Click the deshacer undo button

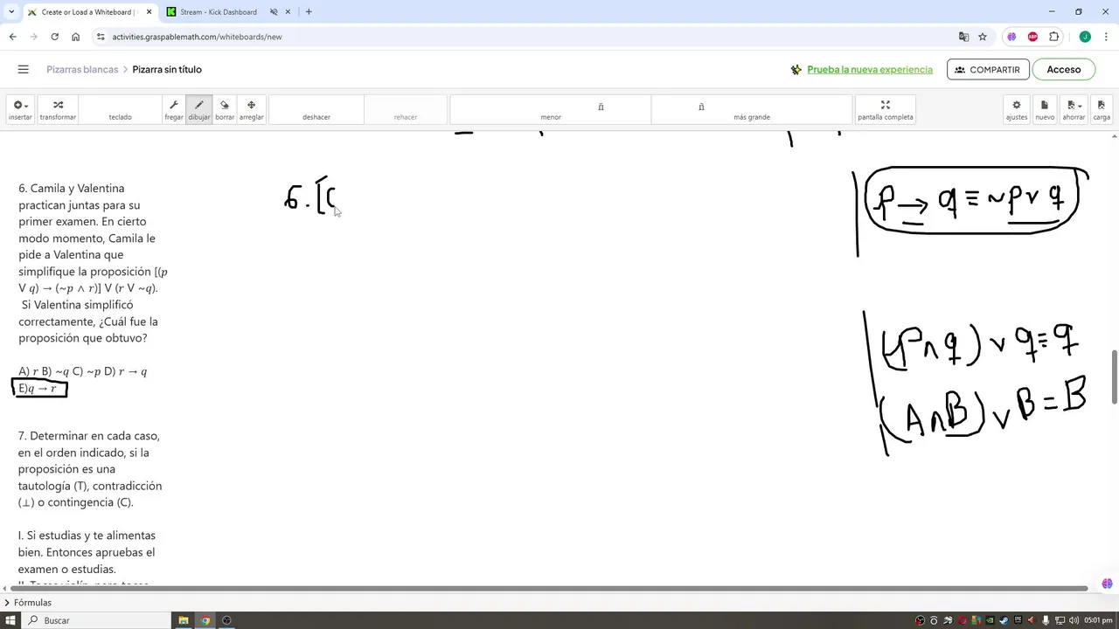(x=316, y=109)
